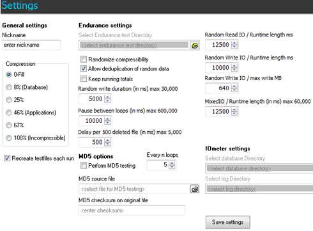Select the 0-Fill compression radio button
313x231 pixels.
coord(9,74)
